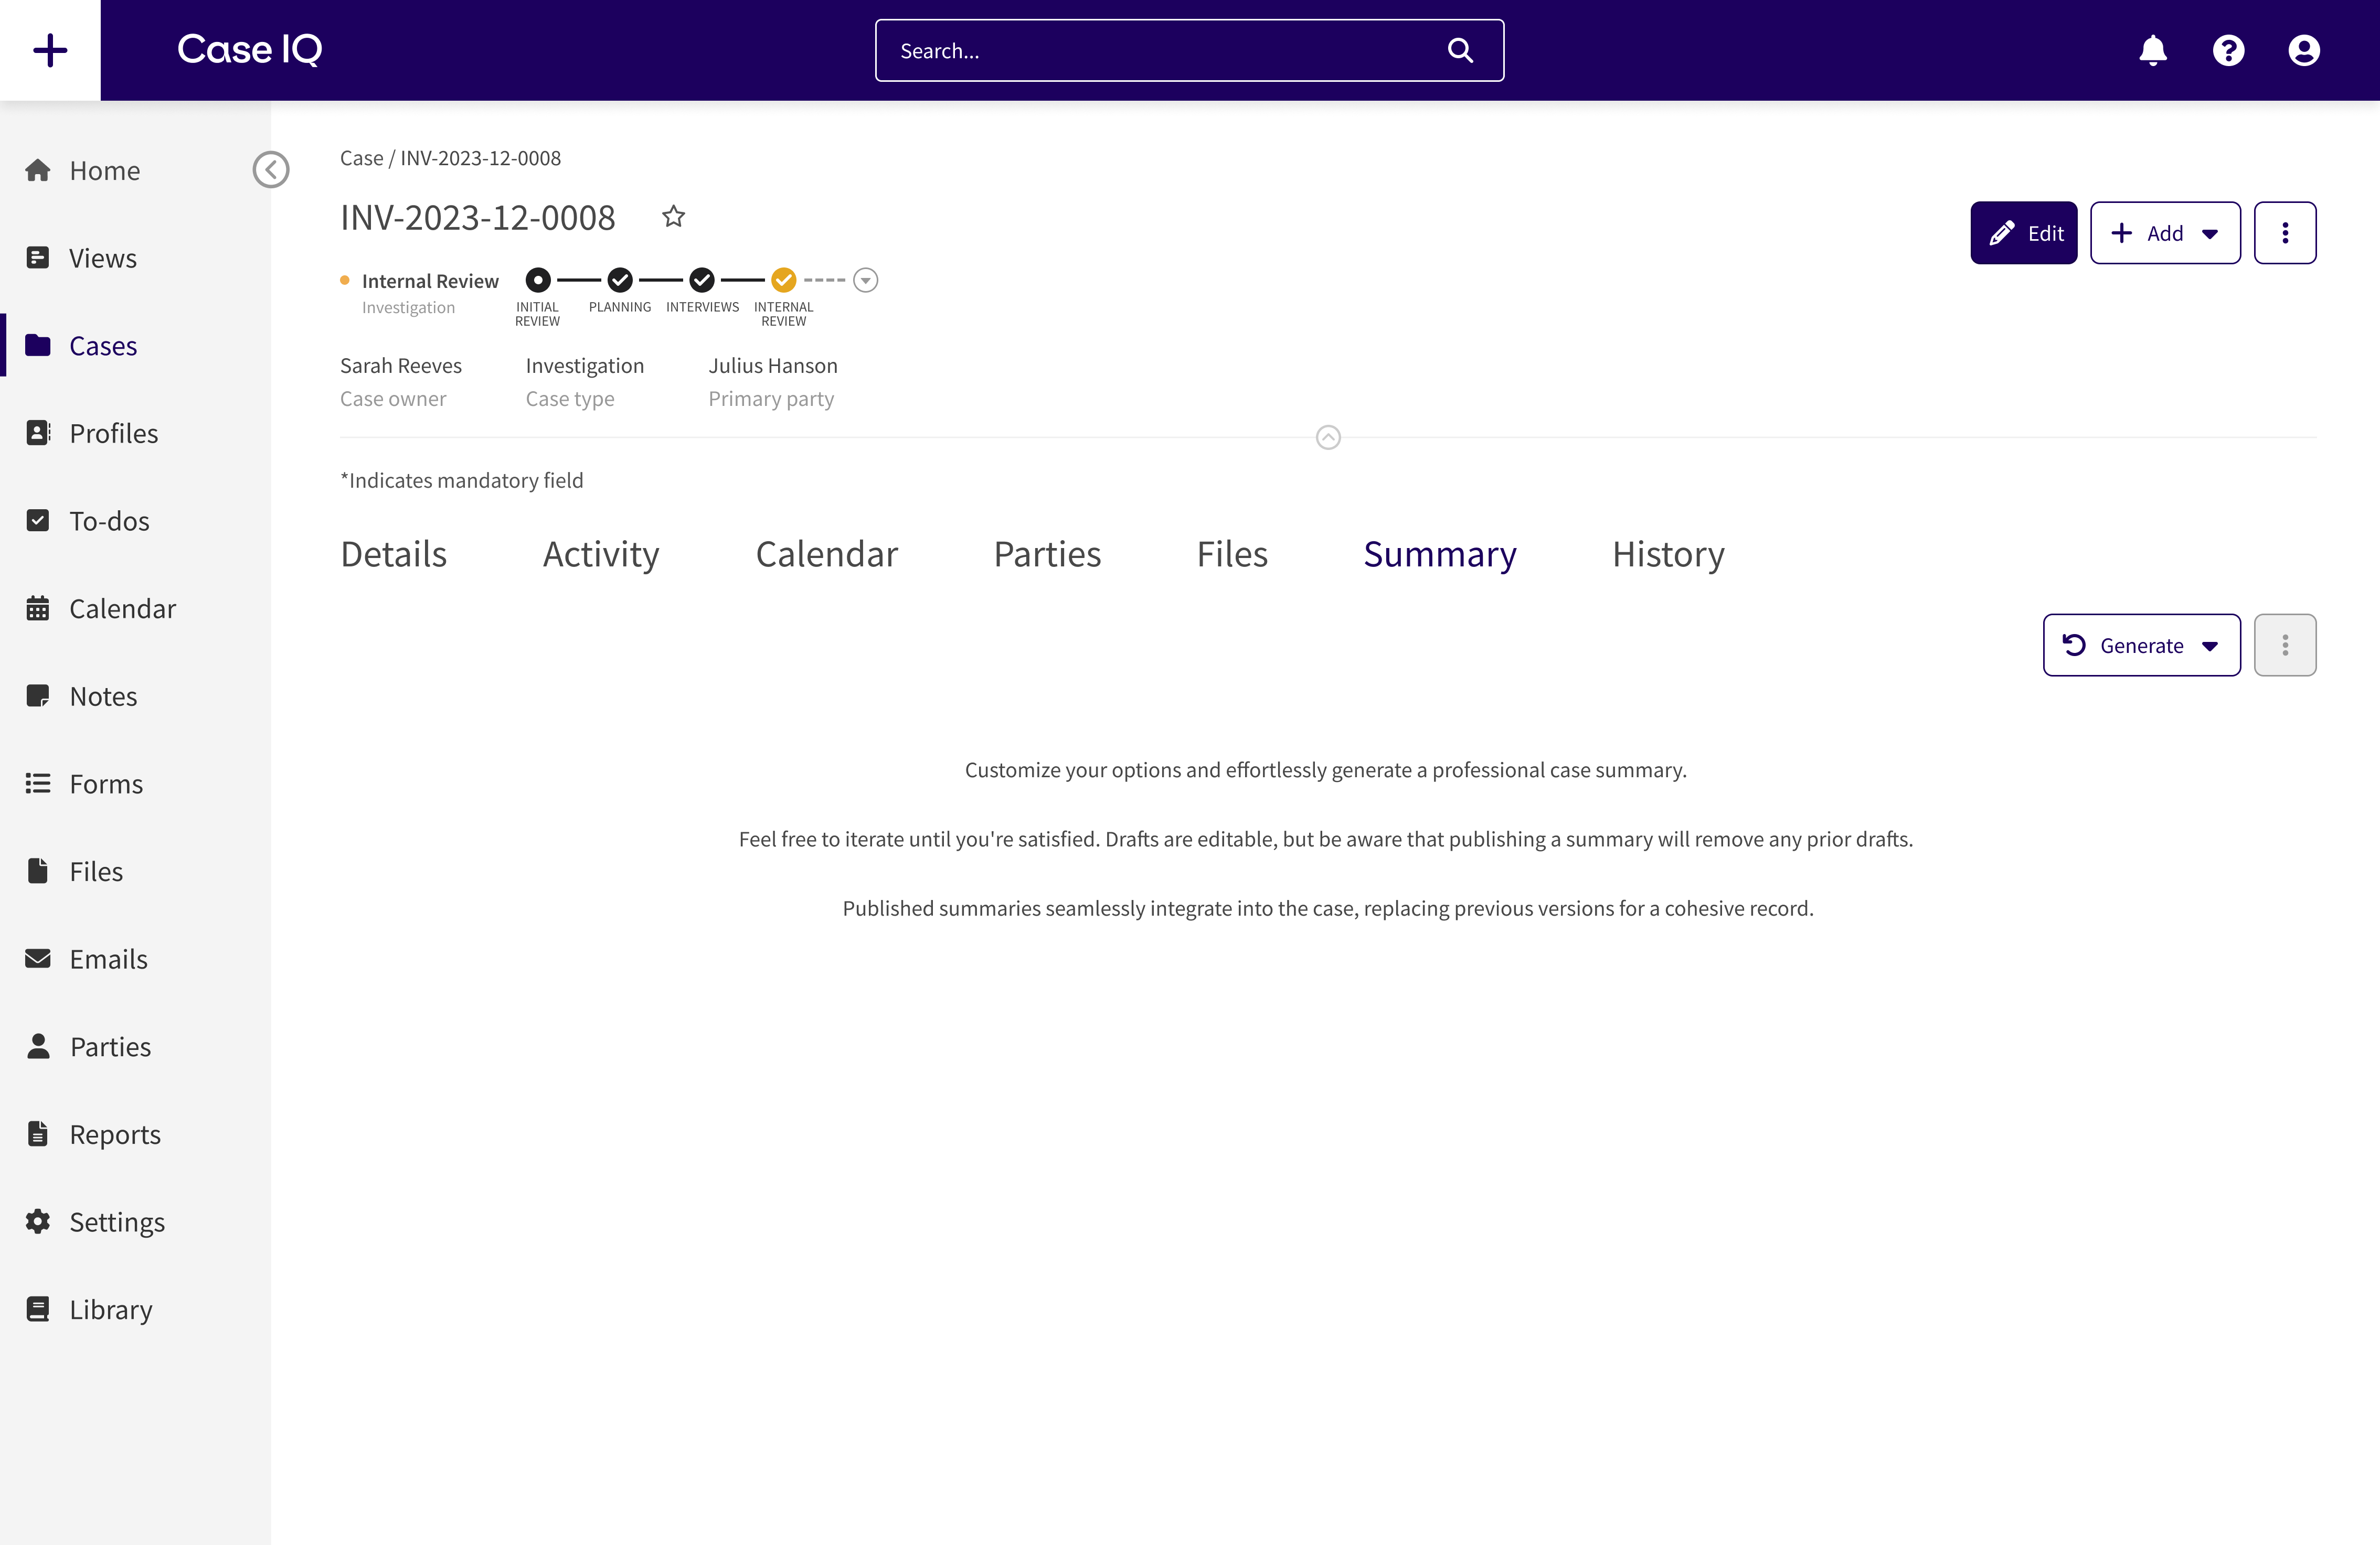Click into the Search field
Image resolution: width=2380 pixels, height=1545 pixels.
(1160, 50)
